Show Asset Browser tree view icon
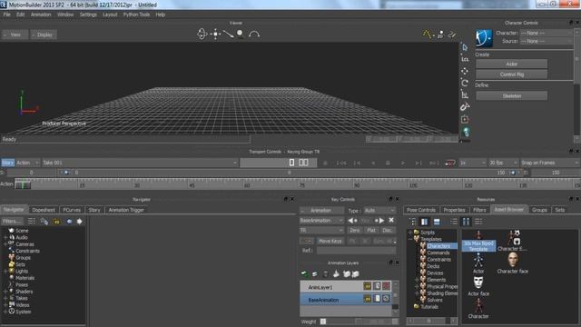 click(x=413, y=222)
